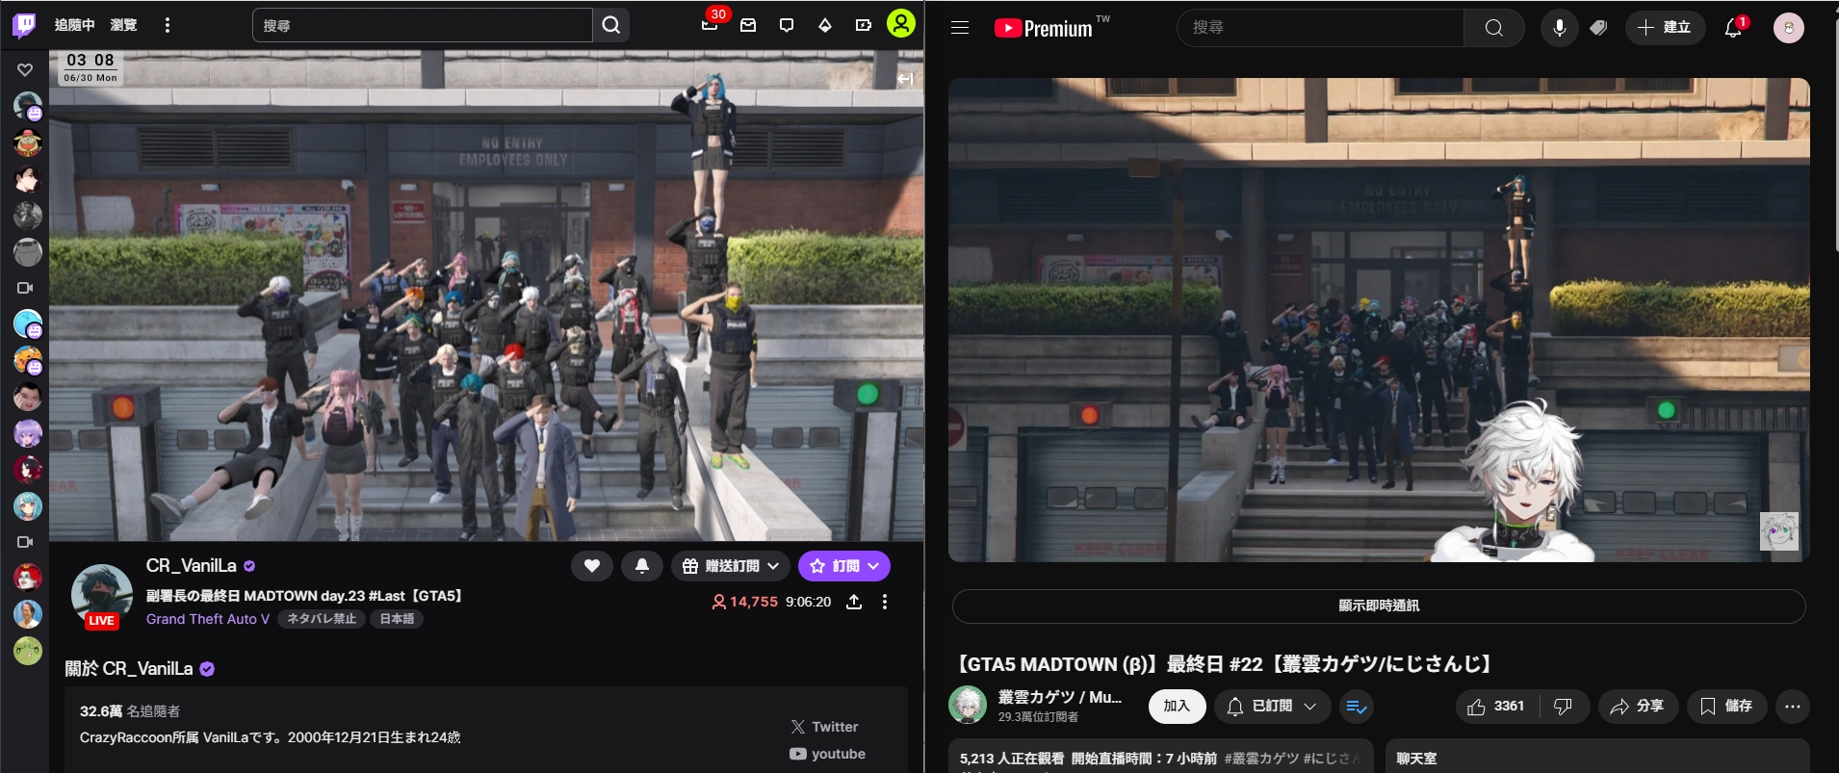This screenshot has width=1839, height=773.
Task: Open CR_VanilLa channel avatar with LIVE badge
Action: [102, 596]
